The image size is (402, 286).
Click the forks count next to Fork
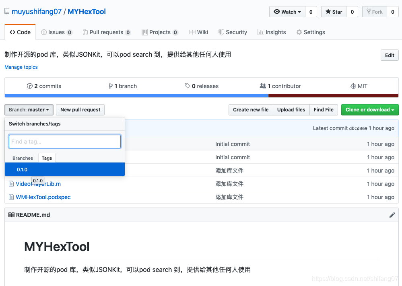(392, 12)
